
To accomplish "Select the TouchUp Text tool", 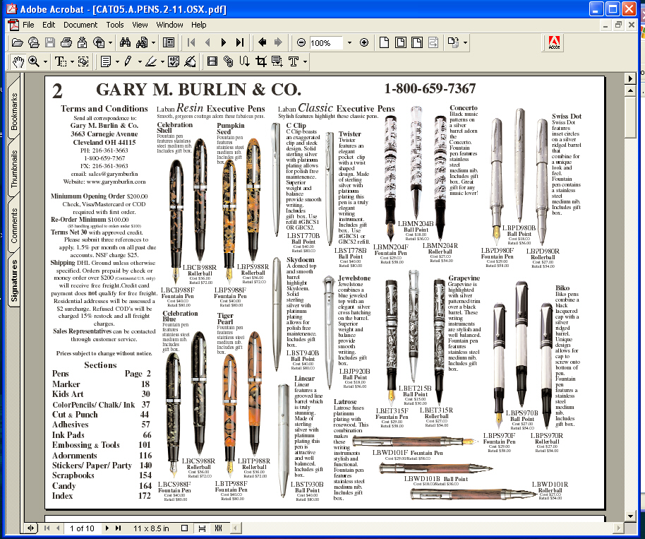I will (x=294, y=61).
